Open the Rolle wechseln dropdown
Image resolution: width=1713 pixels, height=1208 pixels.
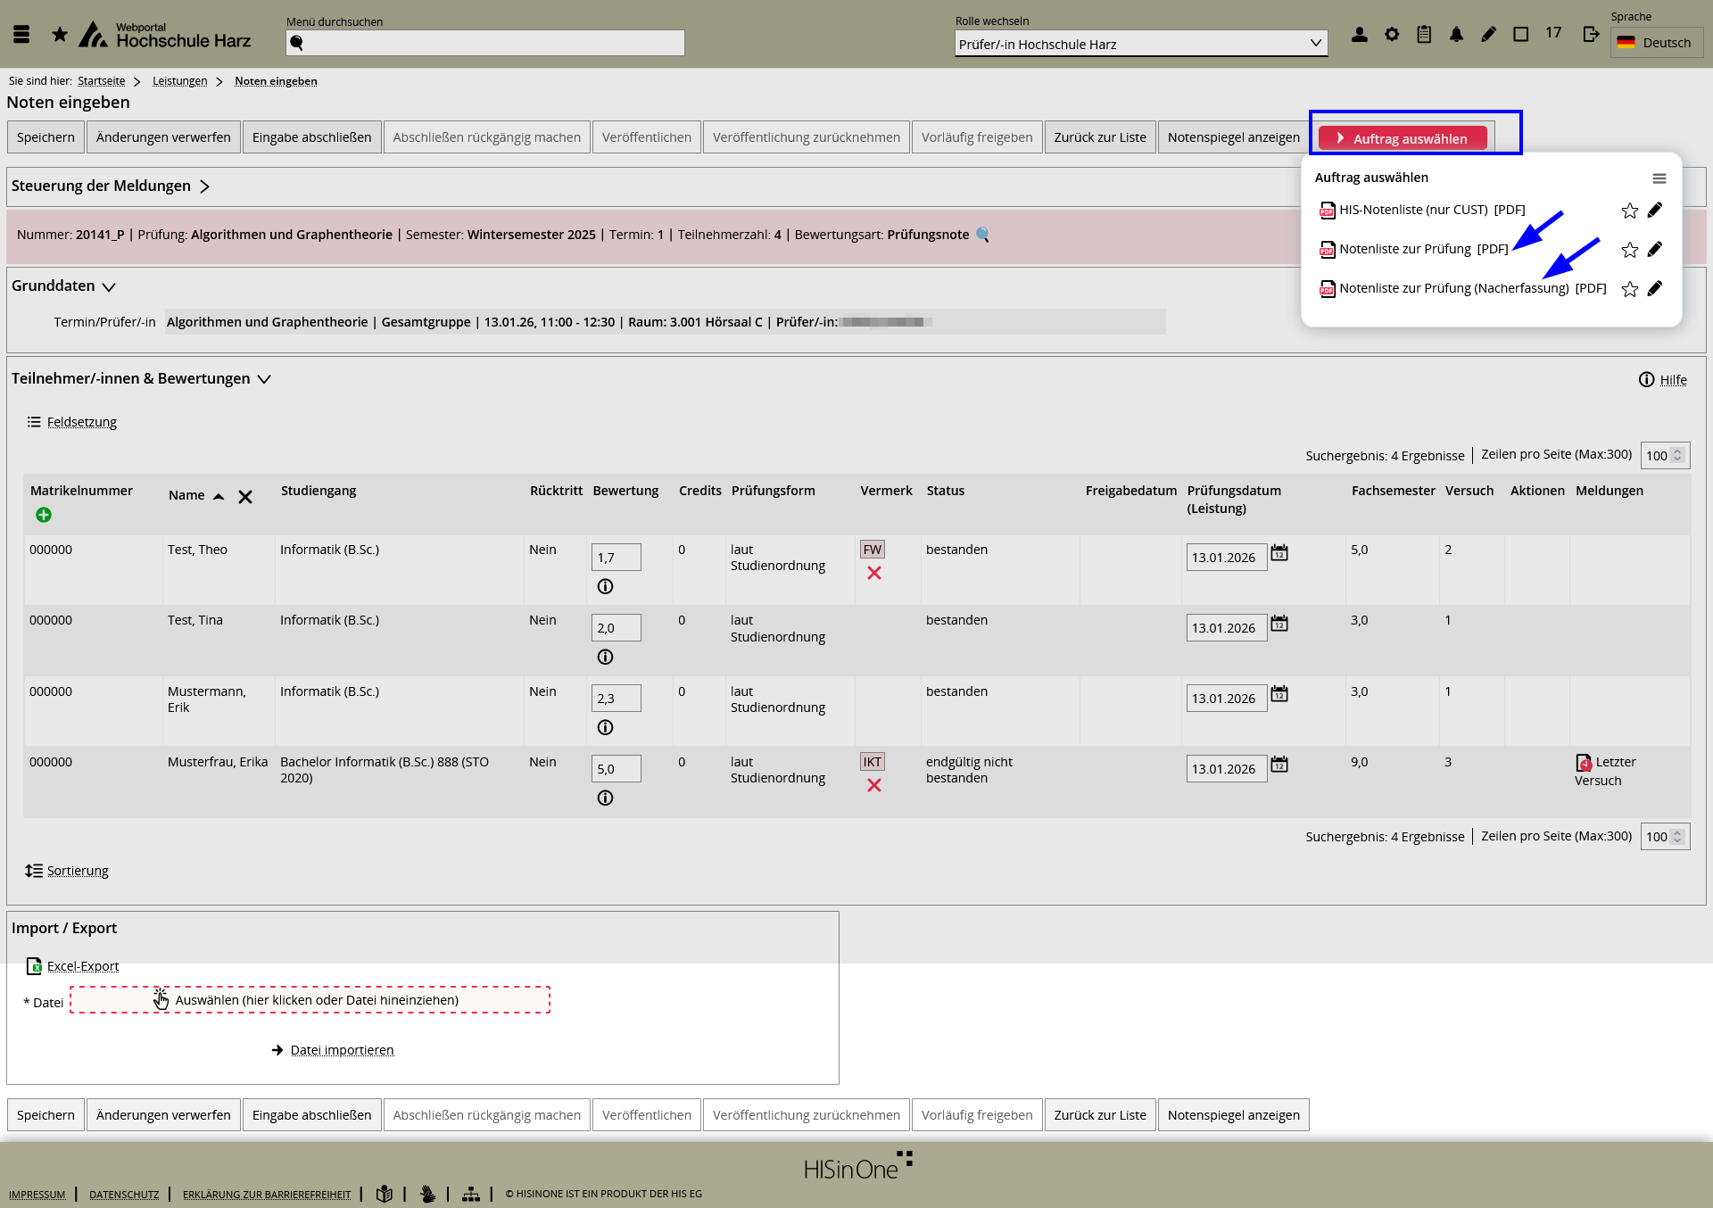click(x=1140, y=44)
